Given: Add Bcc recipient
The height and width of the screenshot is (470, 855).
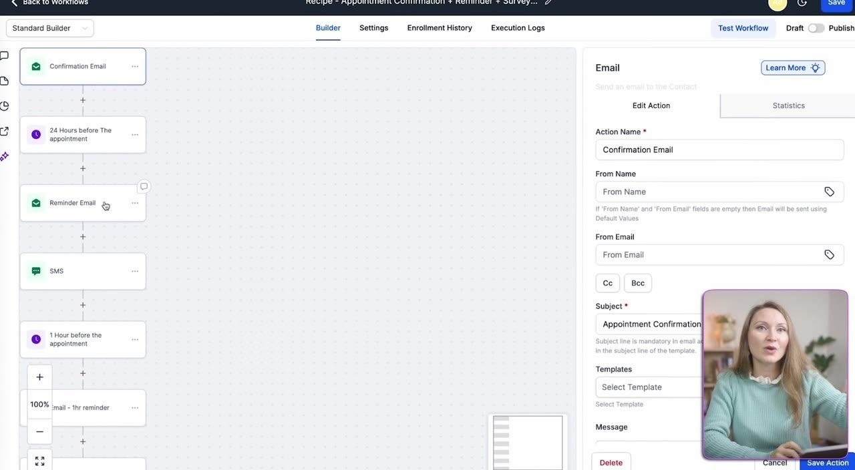Looking at the screenshot, I should point(638,283).
